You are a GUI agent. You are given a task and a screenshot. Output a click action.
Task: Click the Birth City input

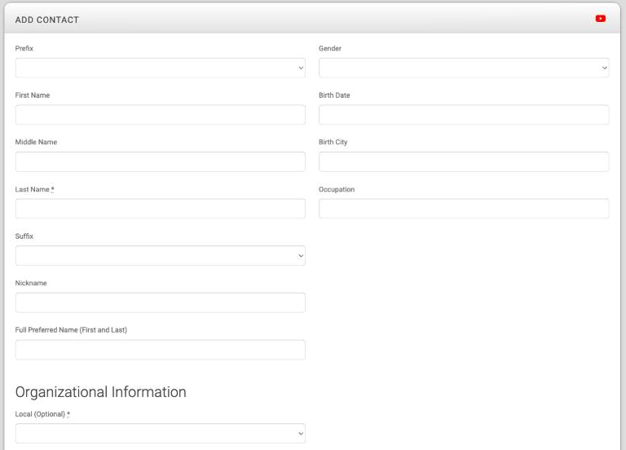point(464,161)
